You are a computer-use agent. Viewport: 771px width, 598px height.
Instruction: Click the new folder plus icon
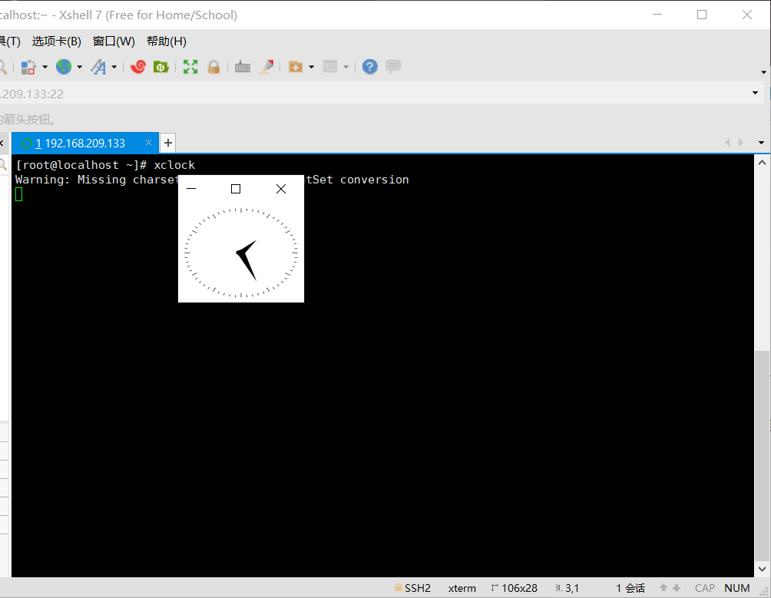pyautogui.click(x=295, y=67)
